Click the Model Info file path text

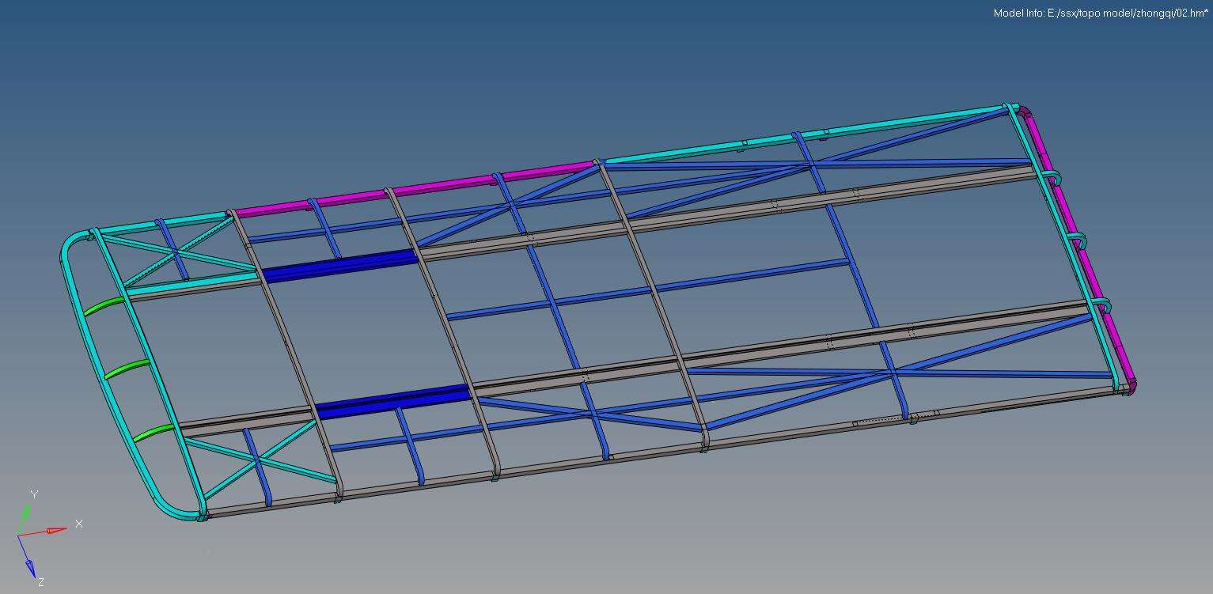1100,13
